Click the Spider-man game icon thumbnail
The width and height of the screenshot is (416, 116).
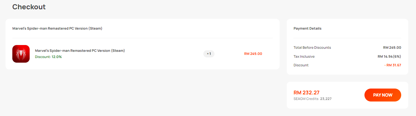(21, 54)
